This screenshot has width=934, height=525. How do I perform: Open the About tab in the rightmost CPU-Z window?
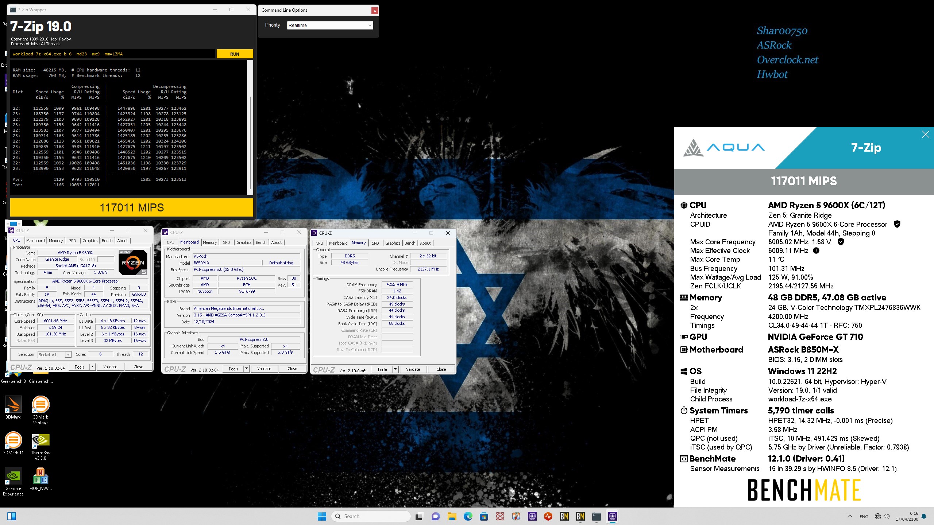(425, 243)
